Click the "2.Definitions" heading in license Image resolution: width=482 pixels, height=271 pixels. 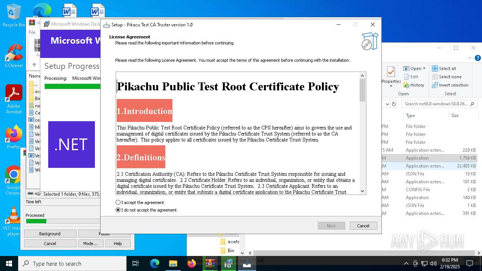point(141,157)
